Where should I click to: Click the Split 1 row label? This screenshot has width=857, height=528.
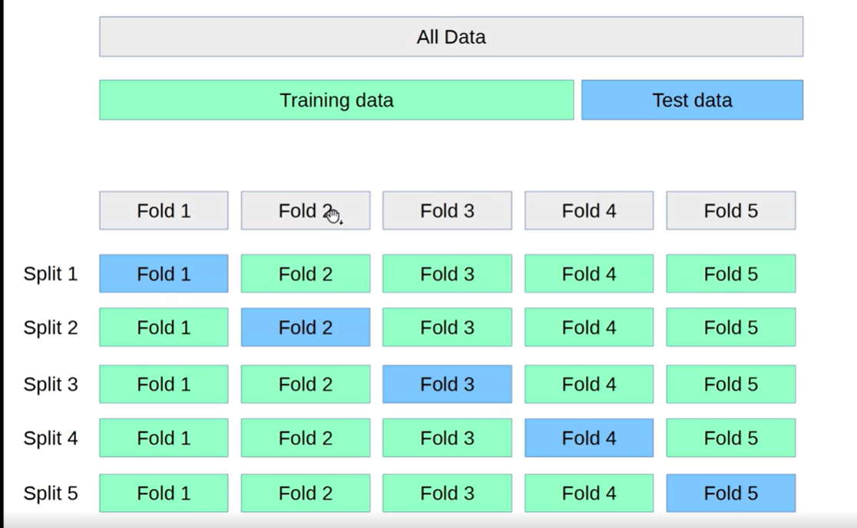point(50,273)
